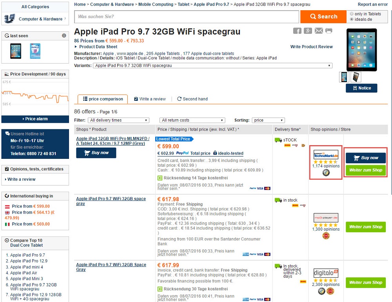Click Buy now beside TechnoMarkt opinions
392x302 pixels.
(x=366, y=158)
